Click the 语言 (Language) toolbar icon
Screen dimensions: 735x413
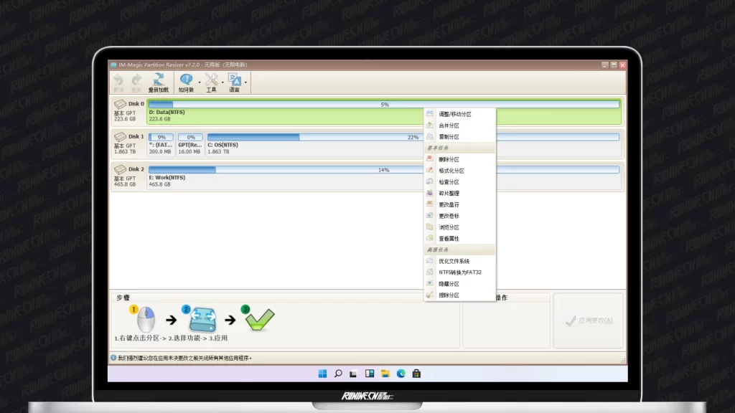click(x=234, y=80)
